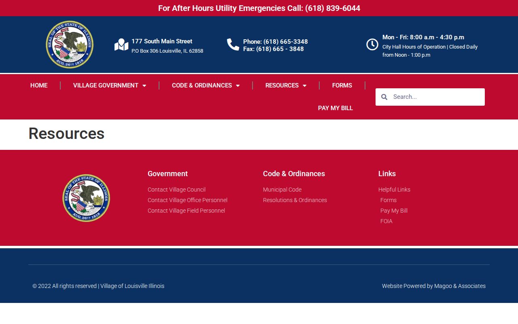The image size is (518, 324).
Task: Click the After Hours Utility Emergencies phone banner
Action: (259, 8)
